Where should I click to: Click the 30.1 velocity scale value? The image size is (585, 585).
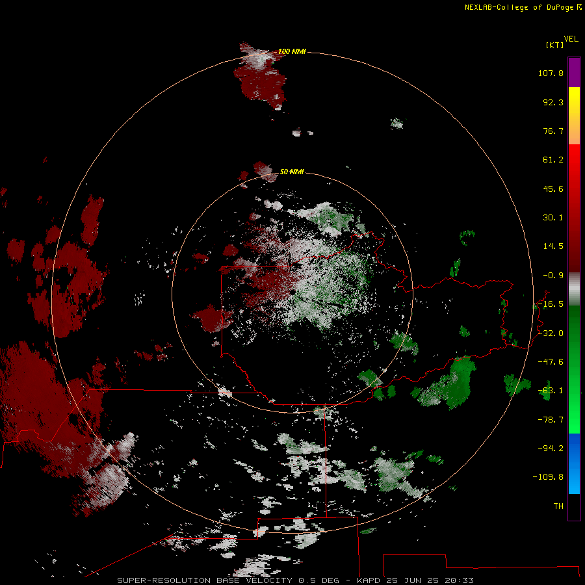553,218
